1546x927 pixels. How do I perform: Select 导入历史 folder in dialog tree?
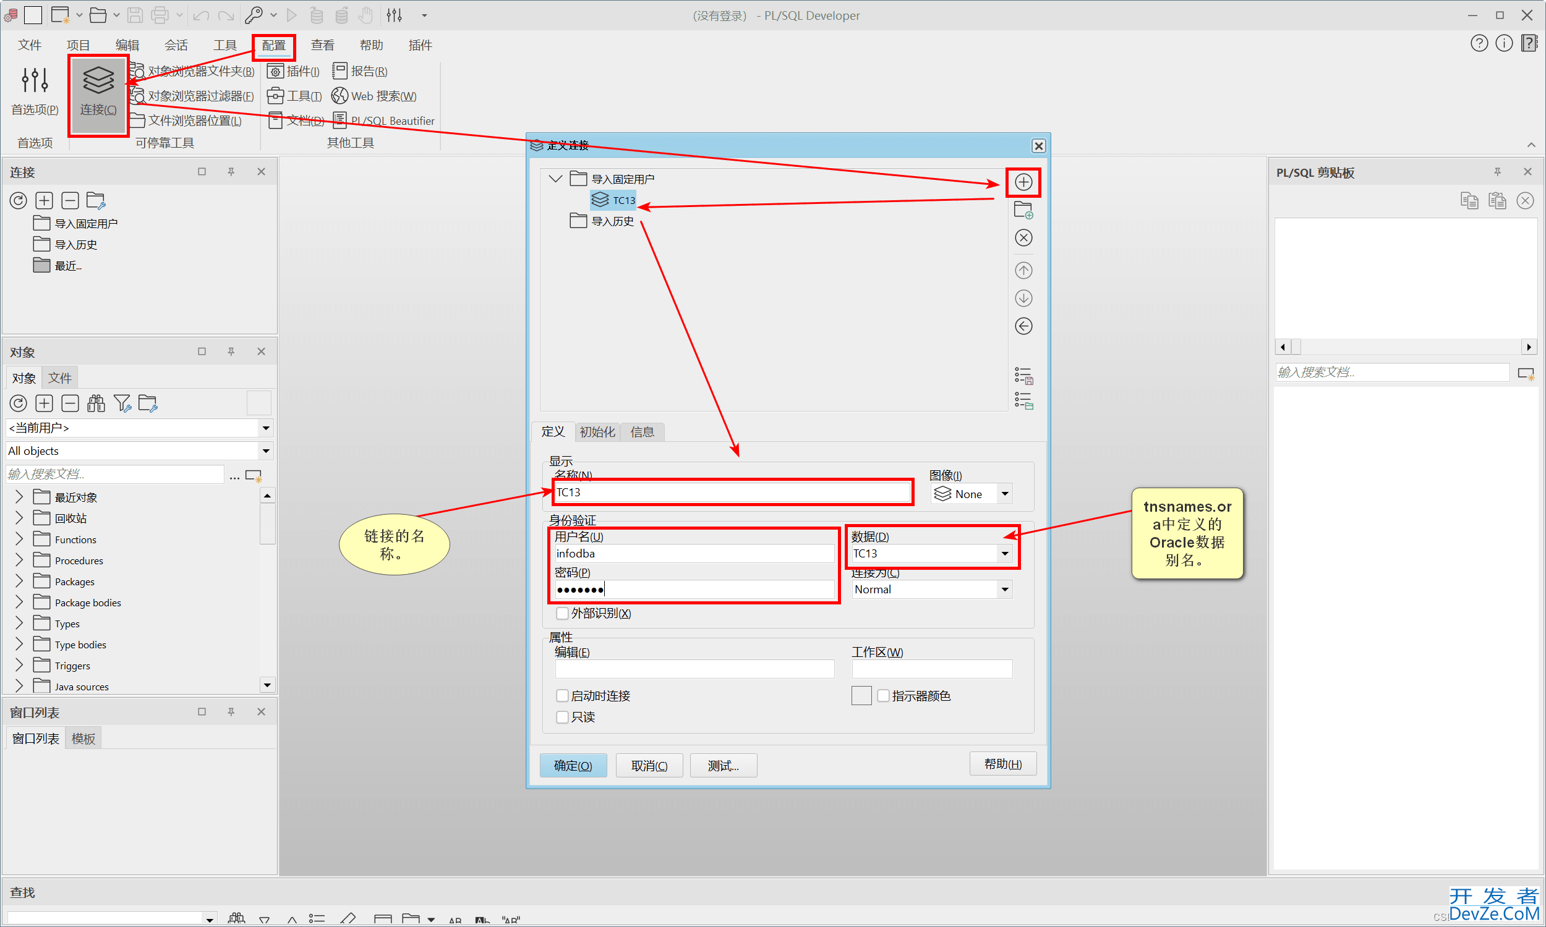(x=602, y=221)
